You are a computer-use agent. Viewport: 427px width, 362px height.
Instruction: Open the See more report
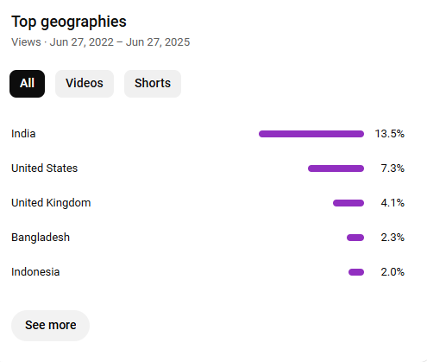pos(50,326)
